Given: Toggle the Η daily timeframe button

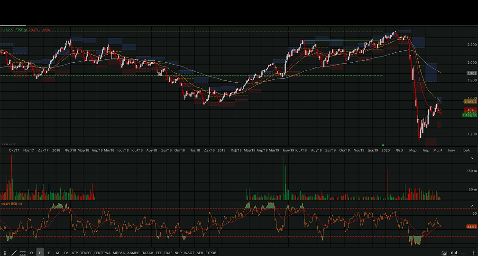Looking at the screenshot, I should click(x=40, y=253).
